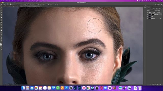The width and height of the screenshot is (163, 91).
Task: Select the Background layer thumbnail
Action: (150, 18)
